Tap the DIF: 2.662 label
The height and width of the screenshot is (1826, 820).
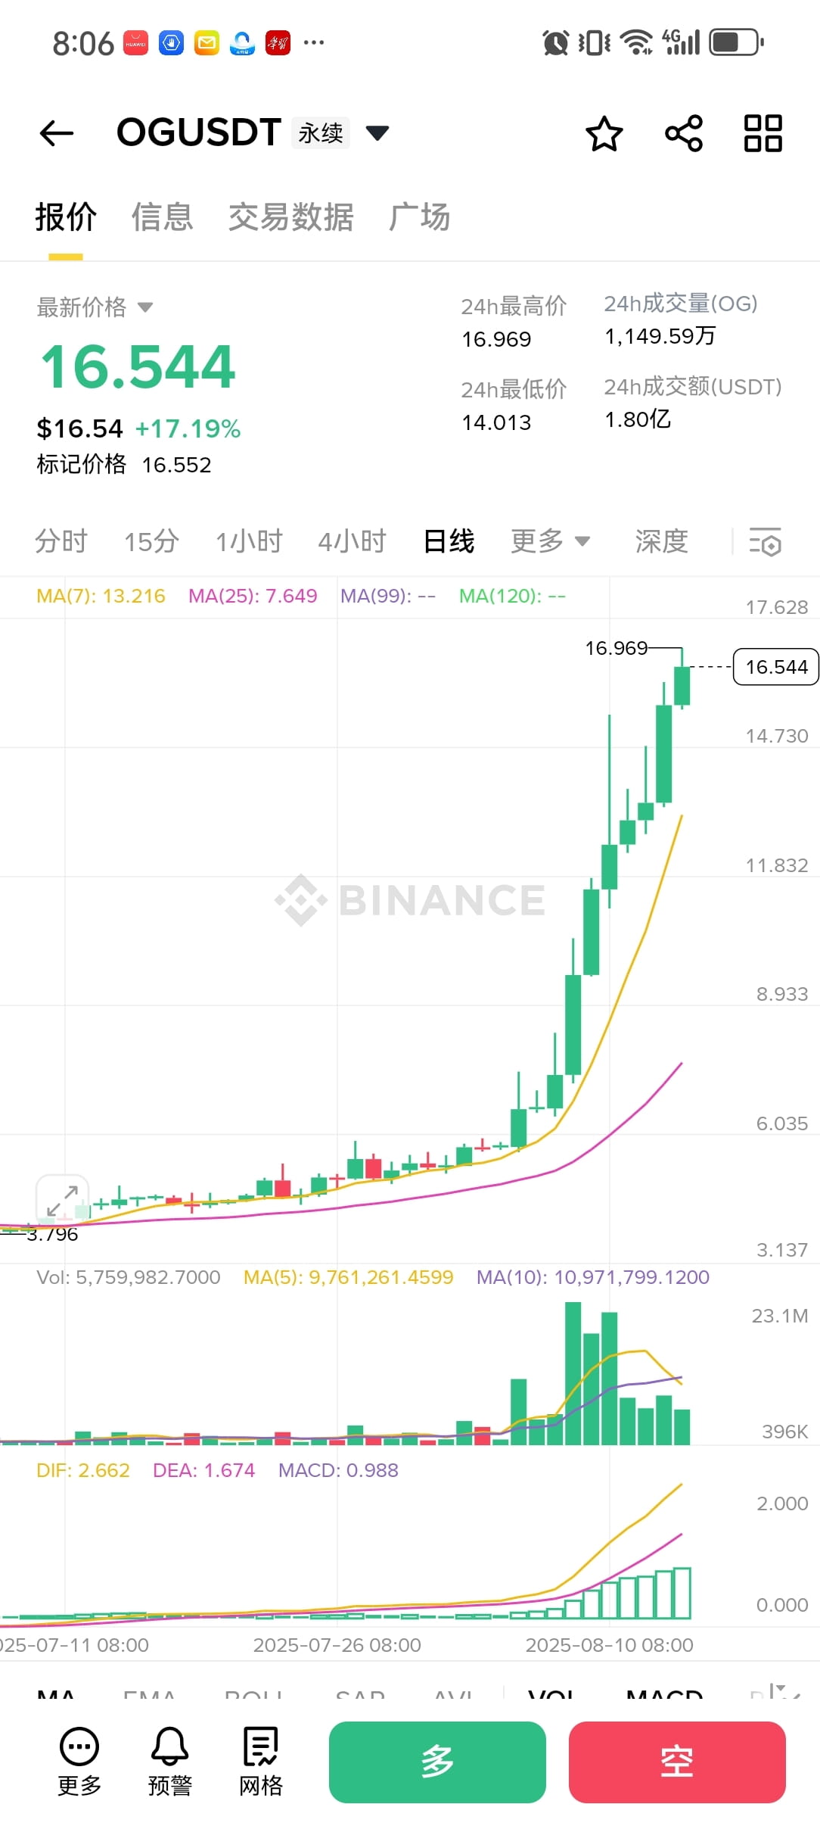[83, 1470]
